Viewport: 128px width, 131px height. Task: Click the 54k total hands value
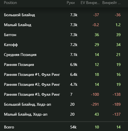(73, 127)
